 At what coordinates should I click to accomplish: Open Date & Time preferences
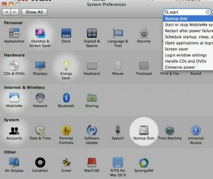(40, 133)
